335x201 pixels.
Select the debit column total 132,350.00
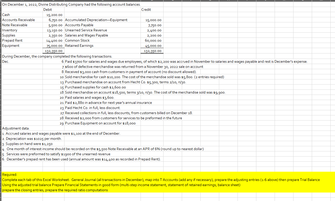pos(54,51)
